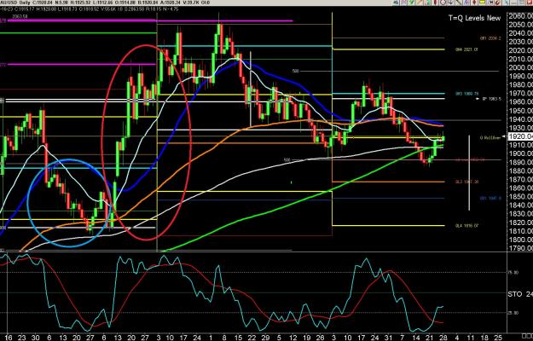Click the stochastic 25.00 level label
The image size is (533, 341).
coord(513,313)
